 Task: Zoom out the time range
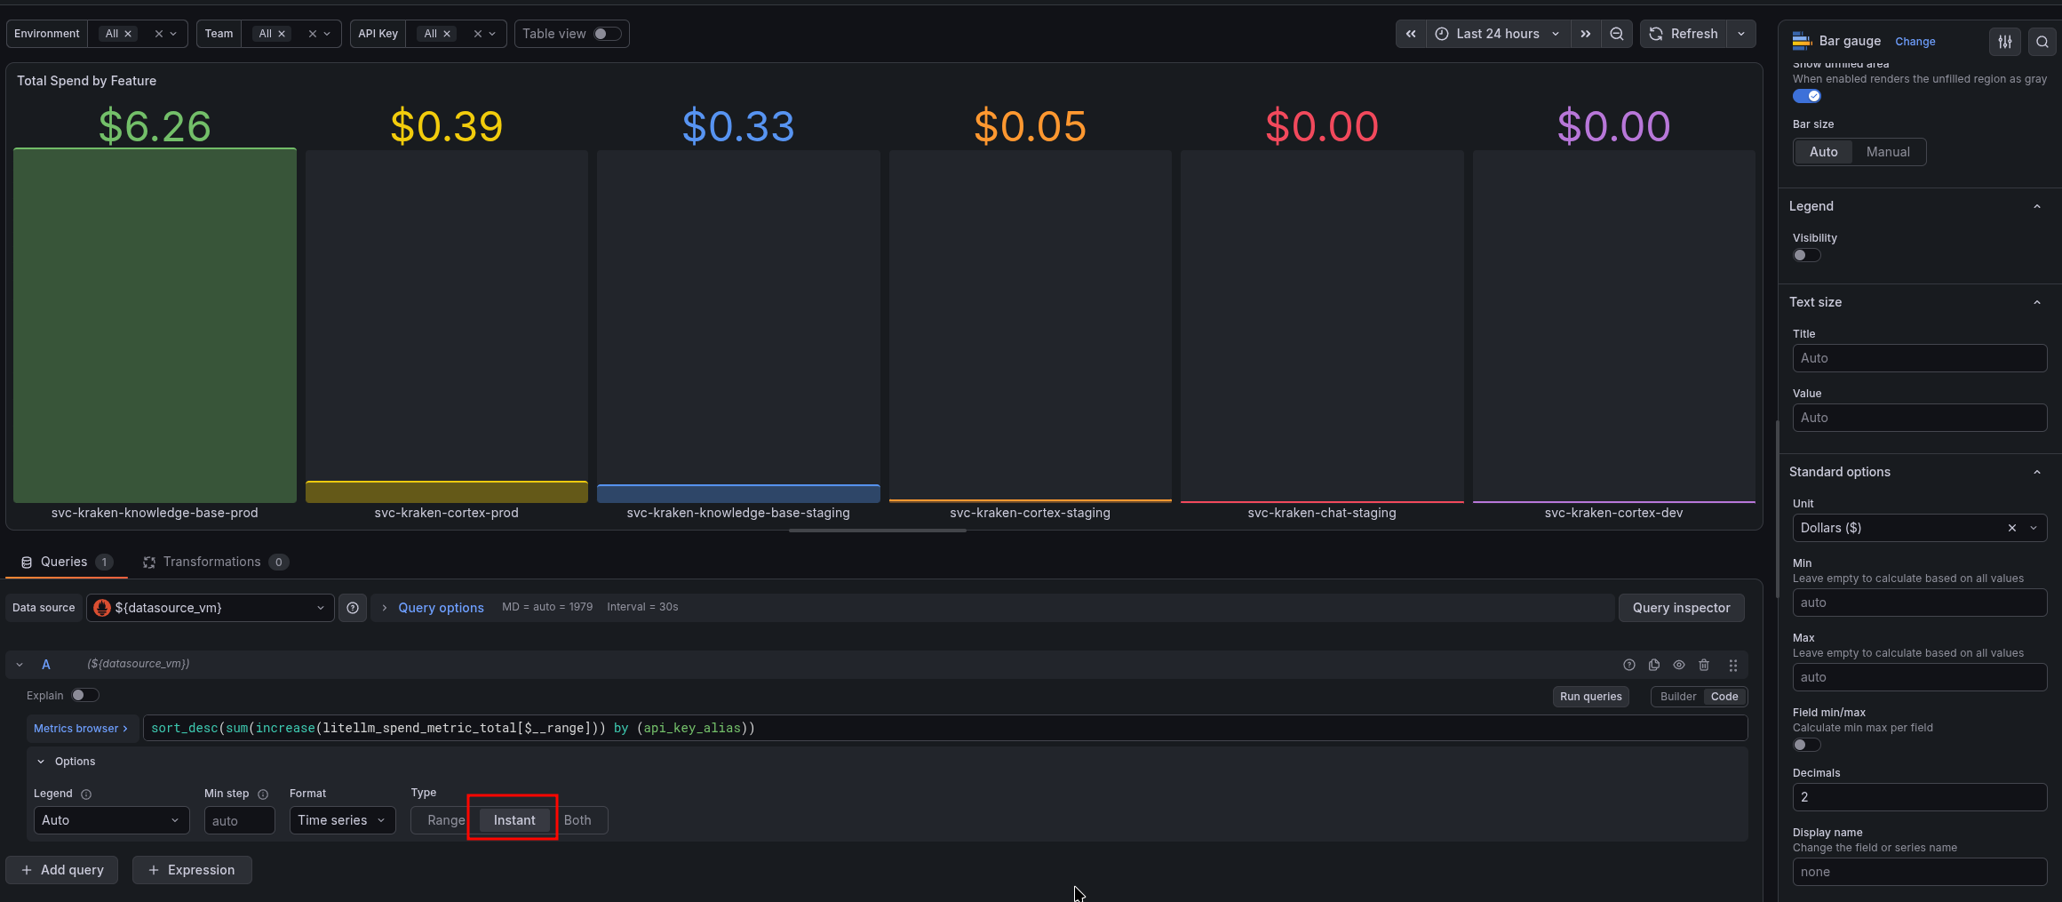(1617, 34)
